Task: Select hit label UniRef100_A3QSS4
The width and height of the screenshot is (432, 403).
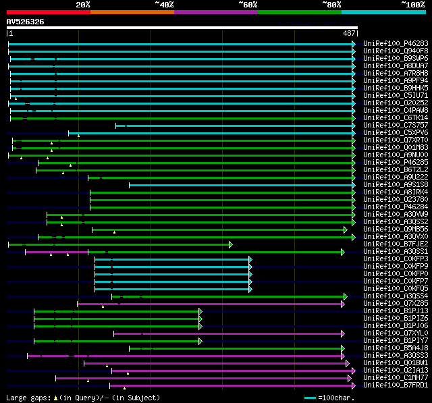Action: [x=396, y=296]
